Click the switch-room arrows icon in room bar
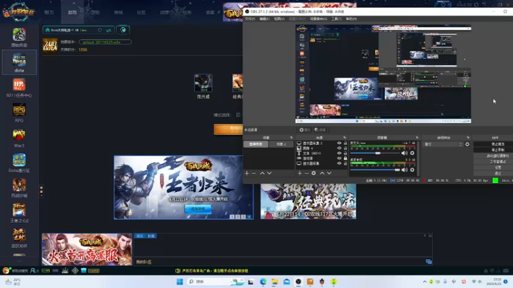The width and height of the screenshot is (513, 288). pos(108,30)
